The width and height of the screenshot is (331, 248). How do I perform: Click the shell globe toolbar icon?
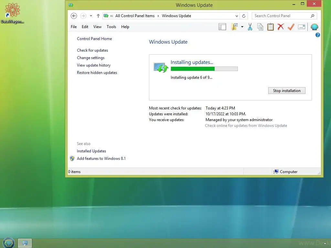[315, 27]
